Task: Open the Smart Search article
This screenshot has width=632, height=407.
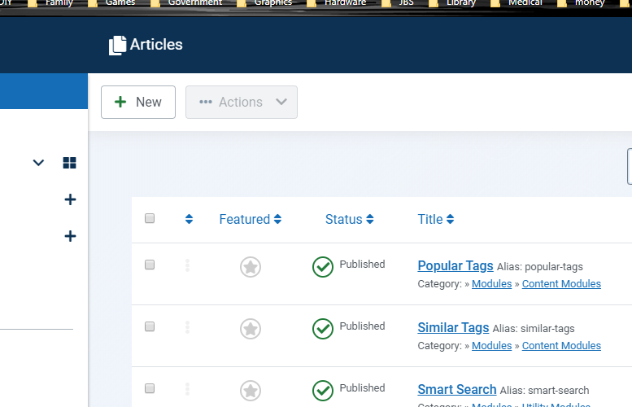Action: point(457,389)
